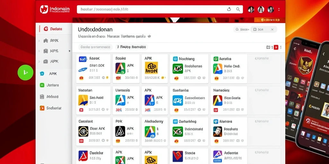Click the green app icon in the Naobiang card

pyautogui.click(x=178, y=69)
